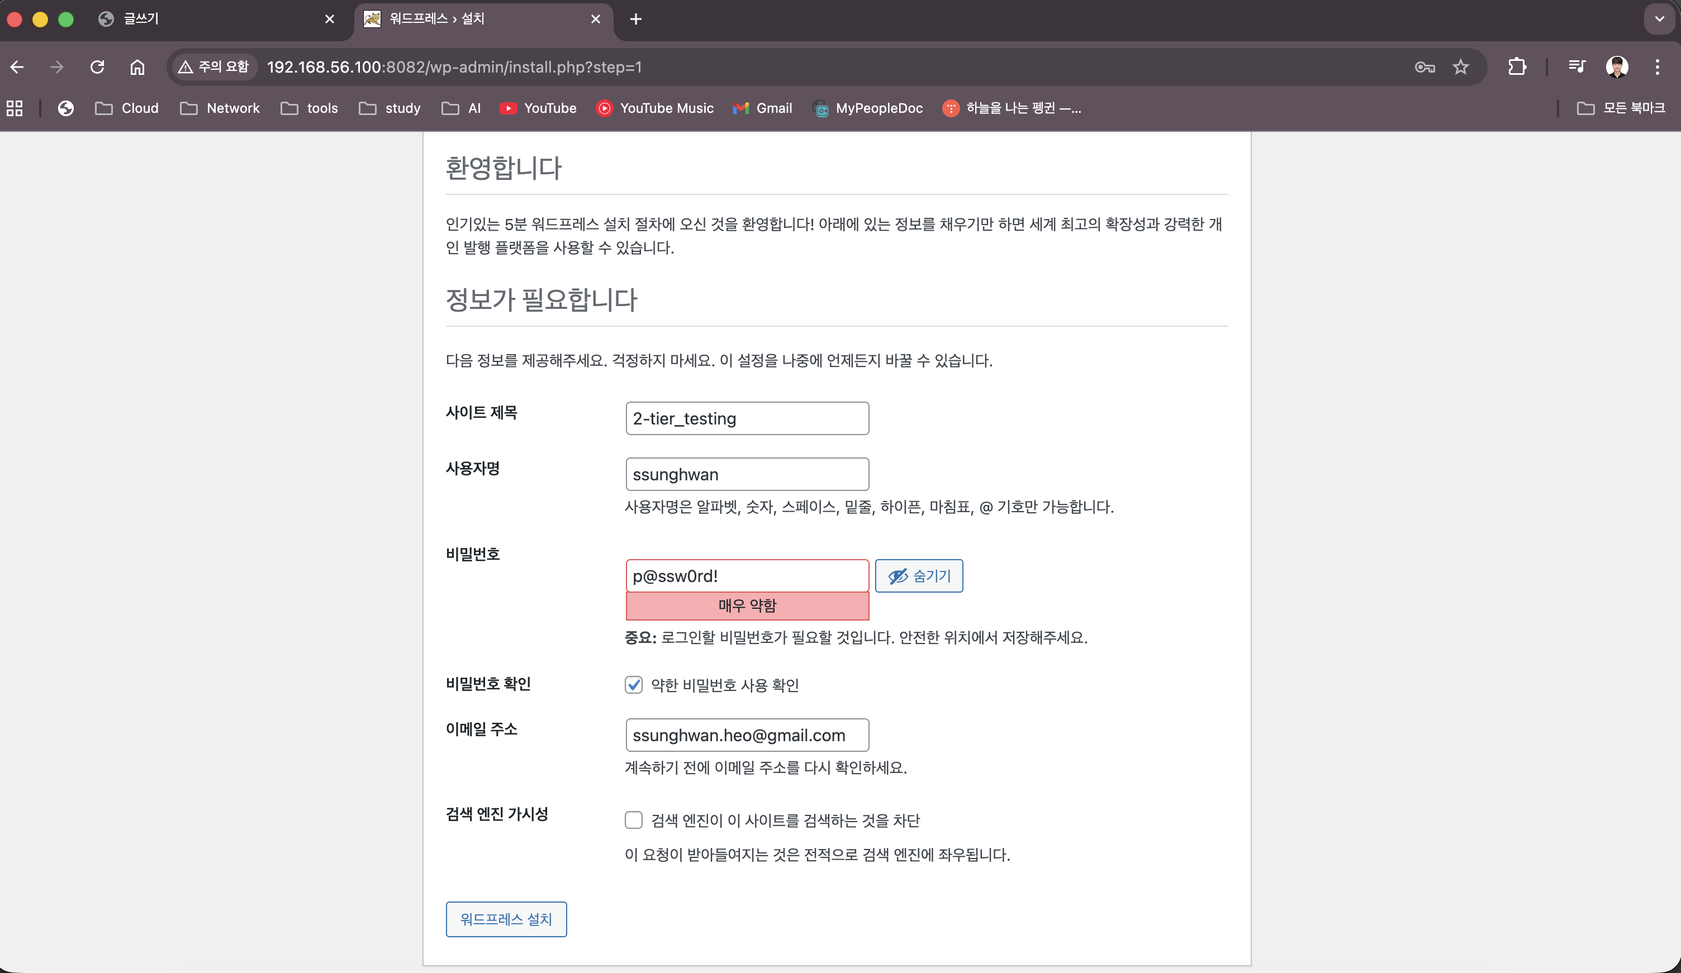Open the password key icon
This screenshot has height=973, width=1681.
click(1424, 66)
